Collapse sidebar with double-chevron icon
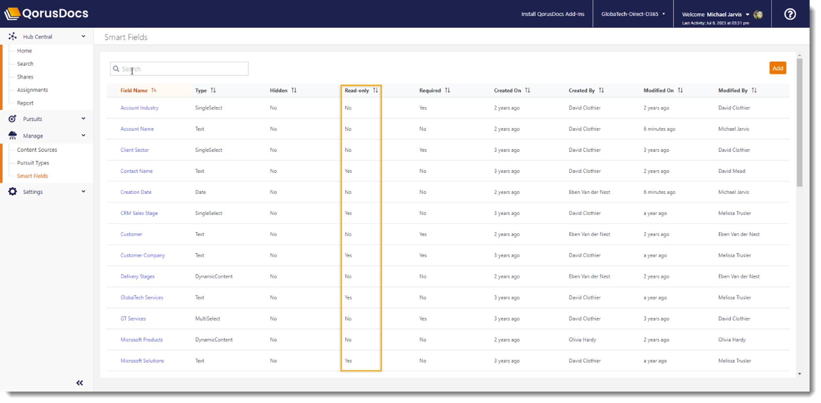 [x=79, y=383]
